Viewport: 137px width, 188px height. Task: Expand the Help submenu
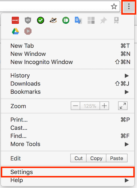pyautogui.click(x=68, y=180)
